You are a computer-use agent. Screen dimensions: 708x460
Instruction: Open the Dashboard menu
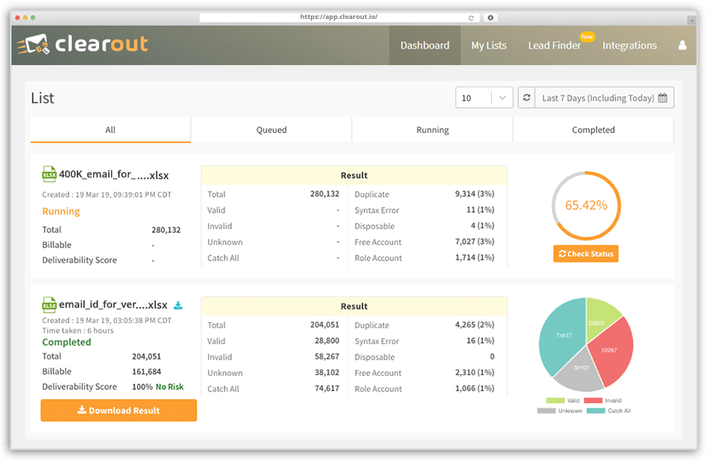click(425, 45)
